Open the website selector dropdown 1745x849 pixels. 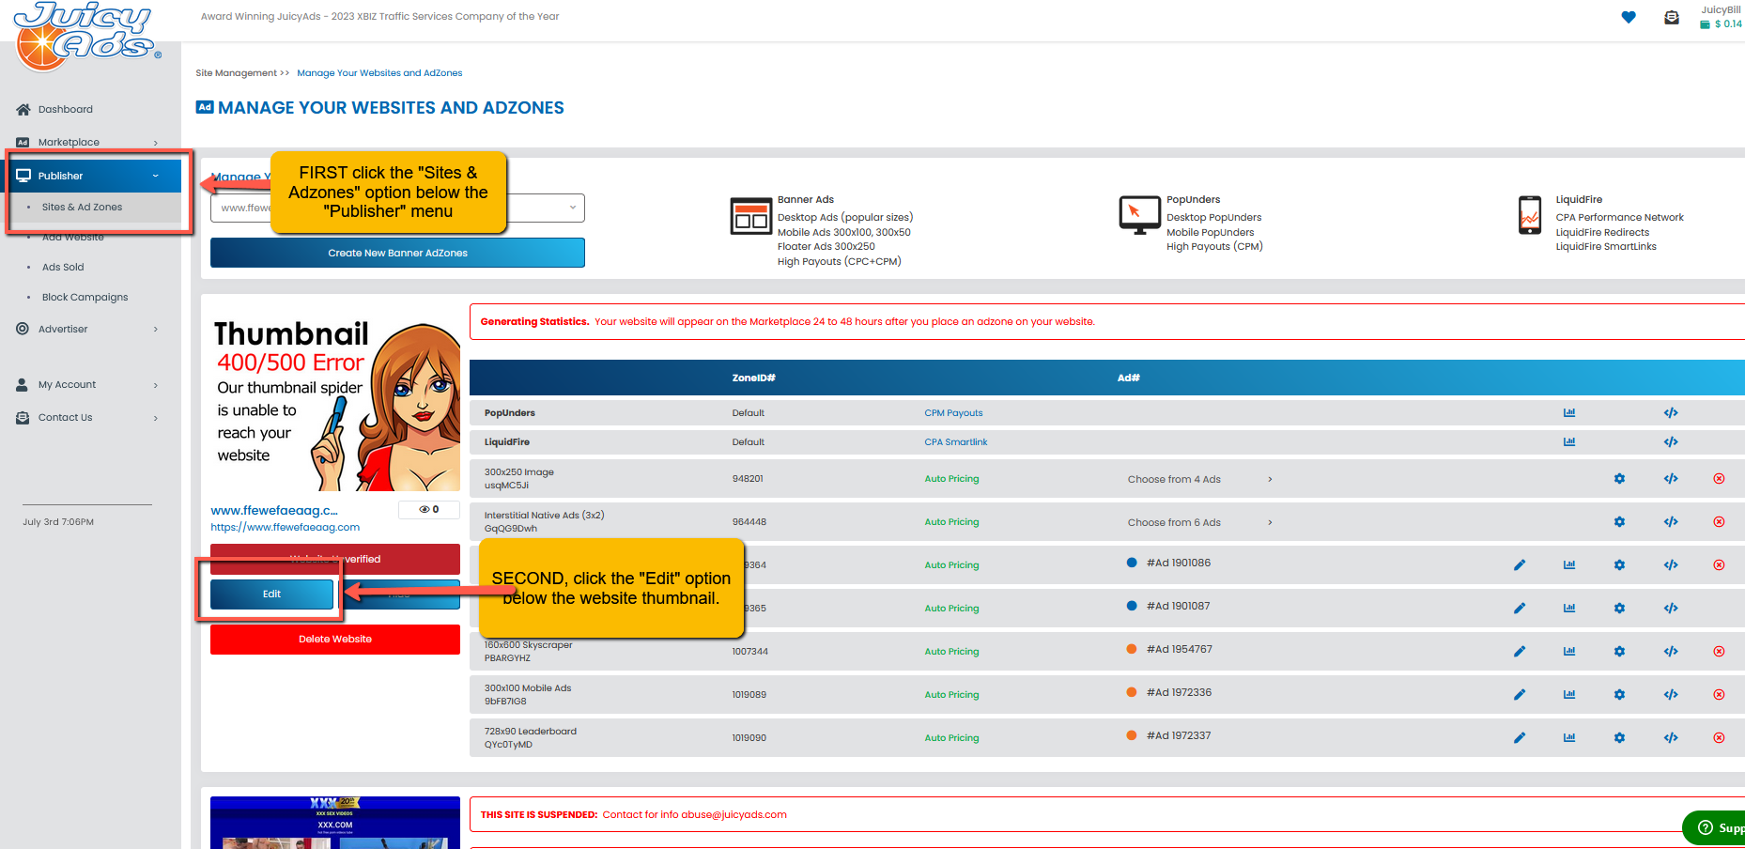pos(397,208)
